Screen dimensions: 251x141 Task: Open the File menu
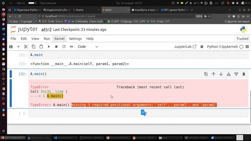pyautogui.click(x=13, y=39)
